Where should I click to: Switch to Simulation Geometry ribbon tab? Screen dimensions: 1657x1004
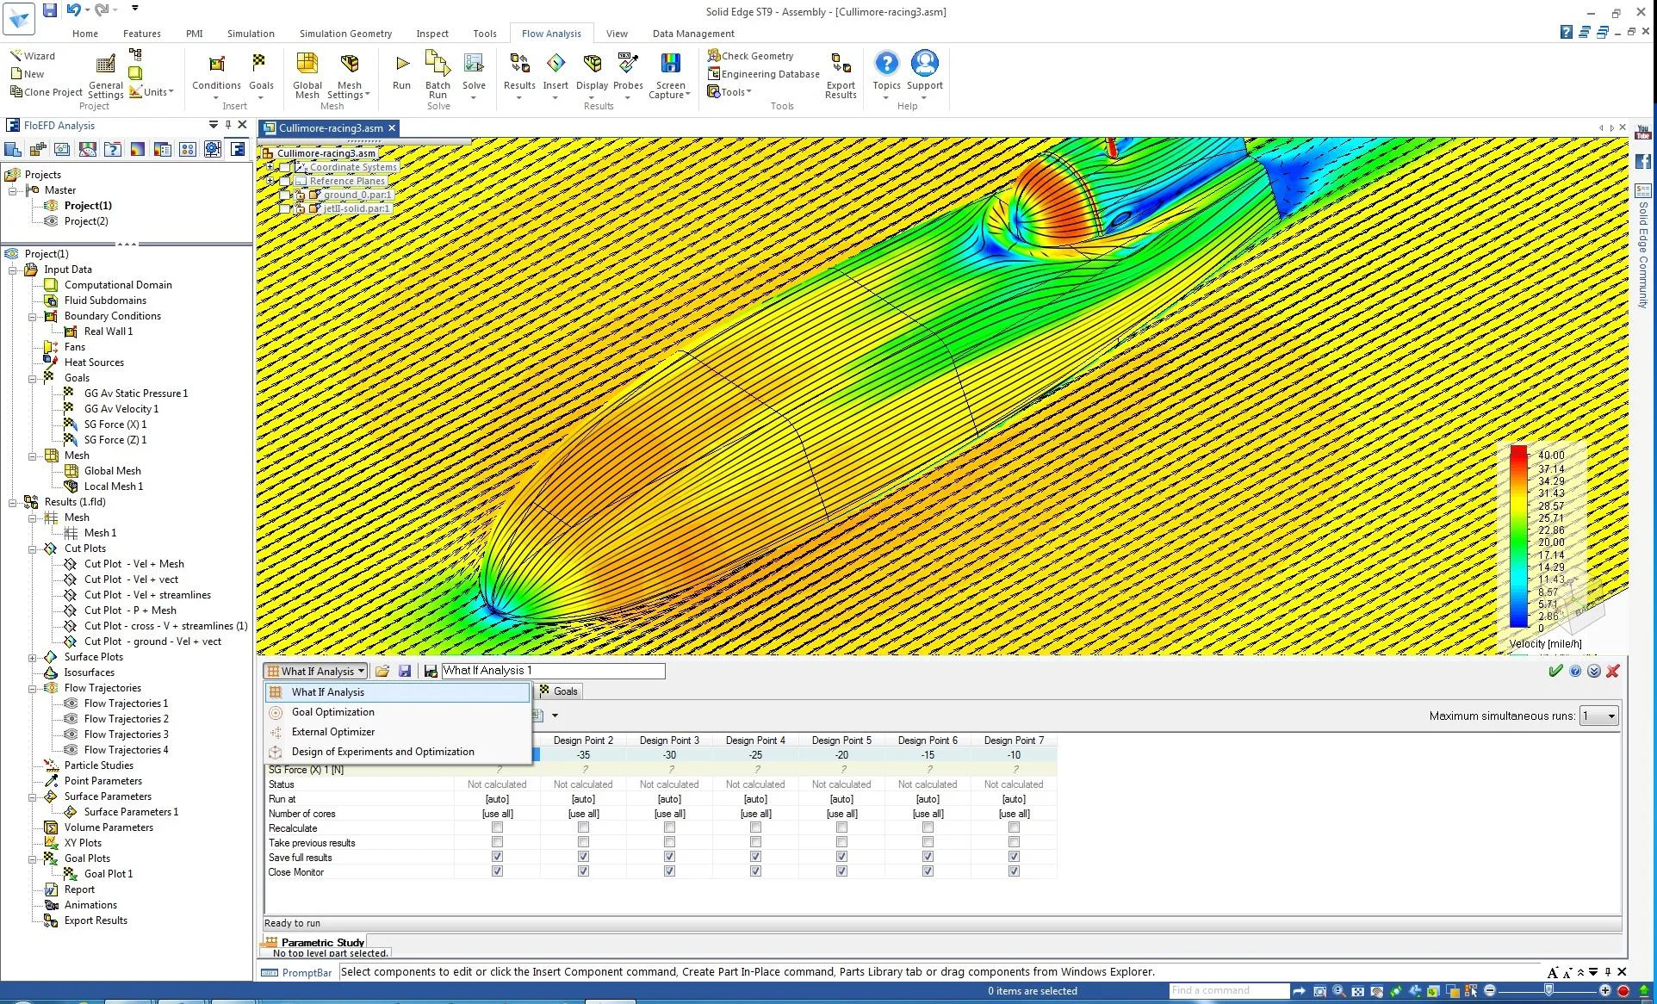coord(345,34)
